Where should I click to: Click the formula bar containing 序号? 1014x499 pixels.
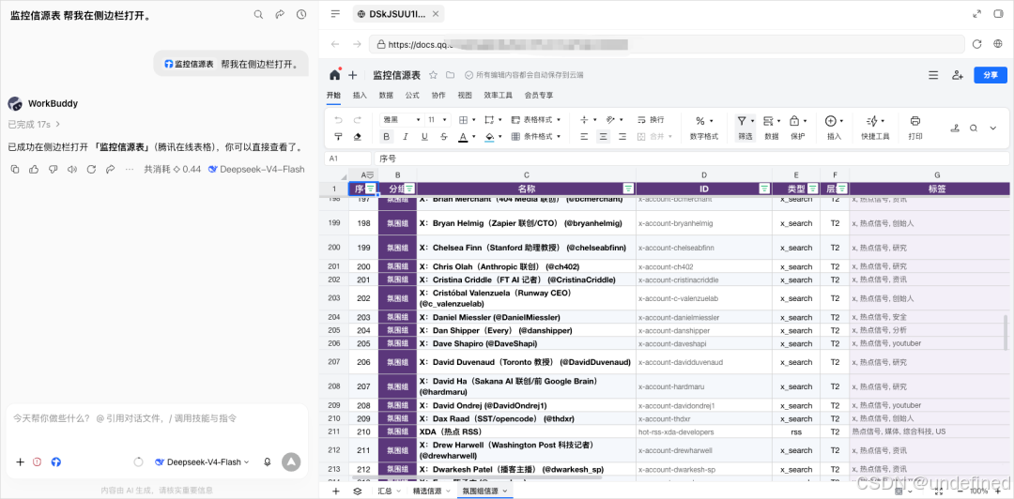[691, 158]
